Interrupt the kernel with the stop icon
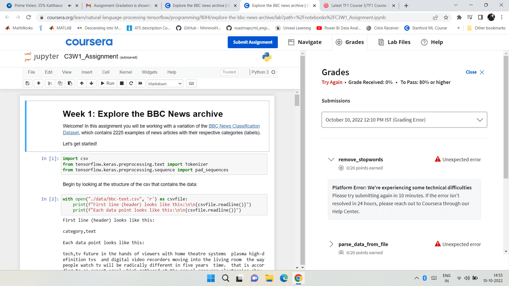509x286 pixels. (x=122, y=83)
